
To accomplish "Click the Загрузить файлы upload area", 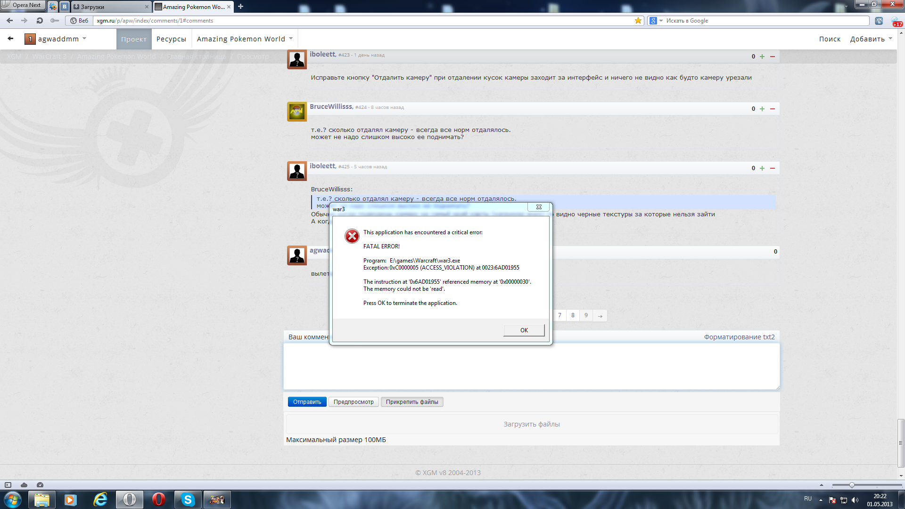I will point(532,424).
